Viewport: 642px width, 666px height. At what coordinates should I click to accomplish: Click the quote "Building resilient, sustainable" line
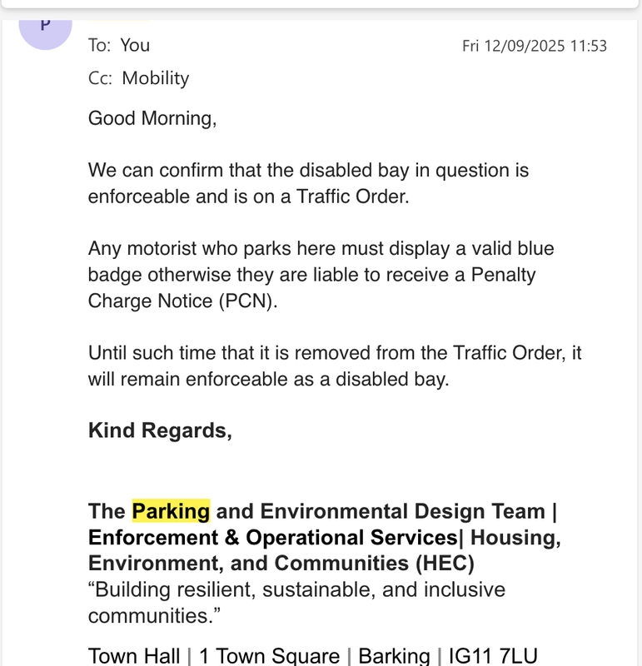click(x=296, y=589)
